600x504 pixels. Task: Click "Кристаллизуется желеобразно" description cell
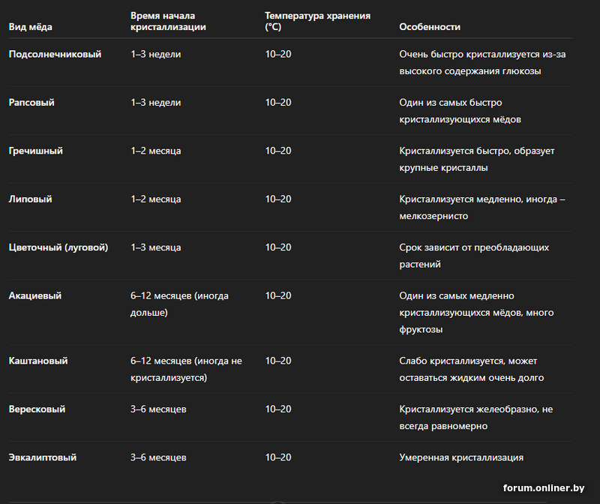click(x=475, y=418)
